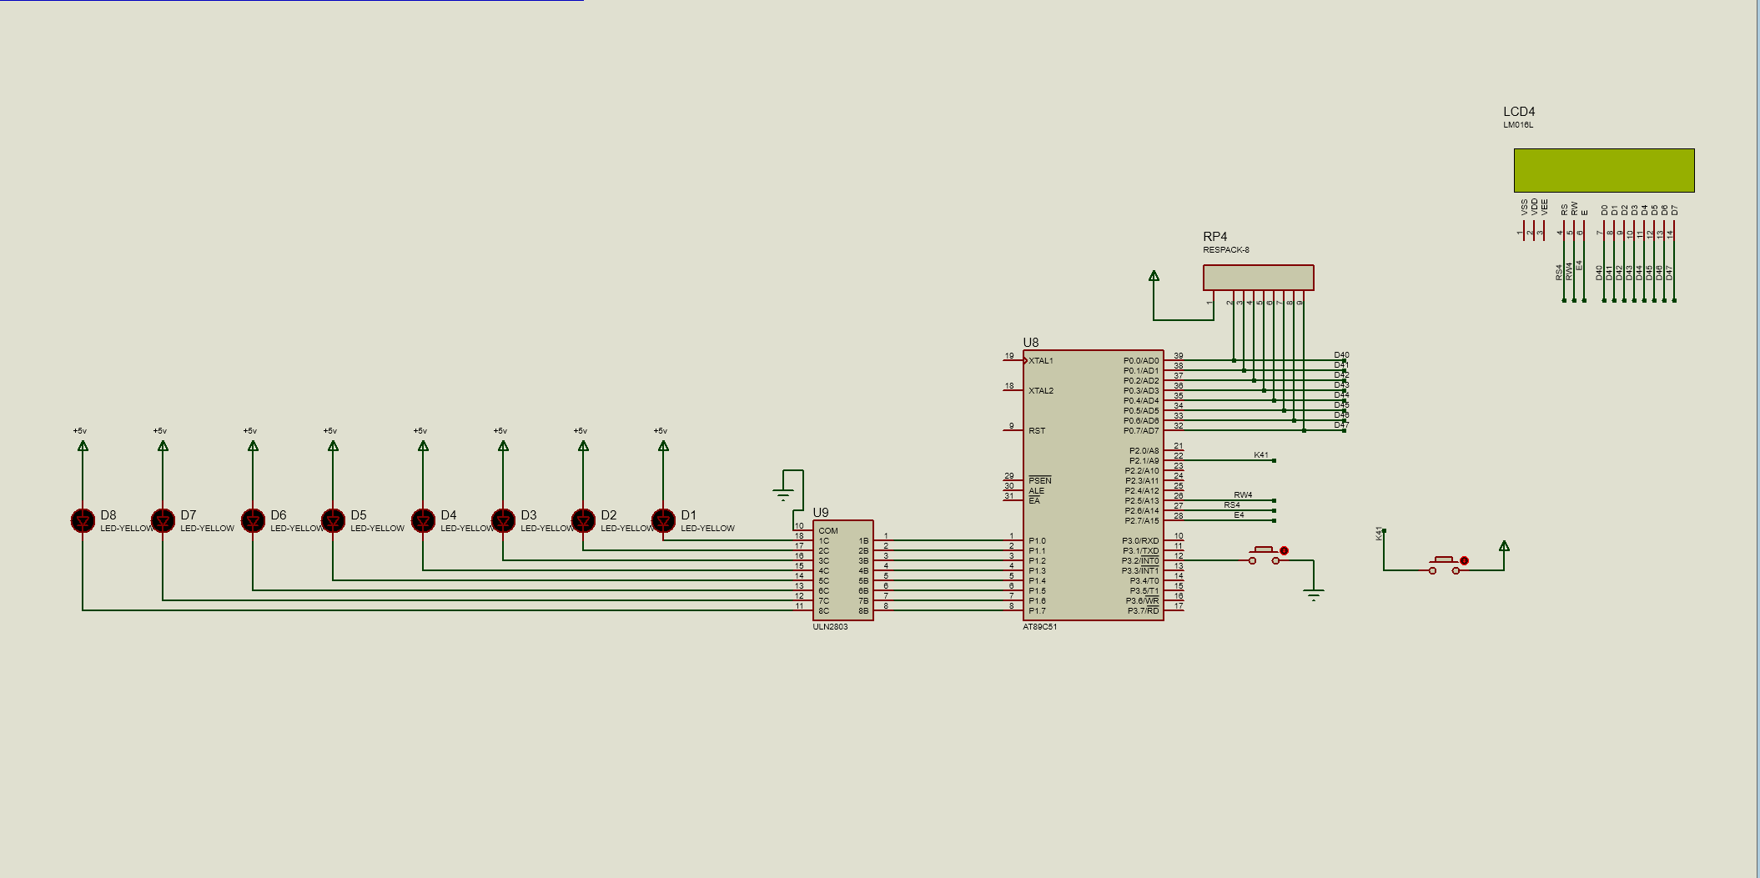Click the push button wired to the vertical K41 label
The height and width of the screenshot is (878, 1760).
(1448, 565)
